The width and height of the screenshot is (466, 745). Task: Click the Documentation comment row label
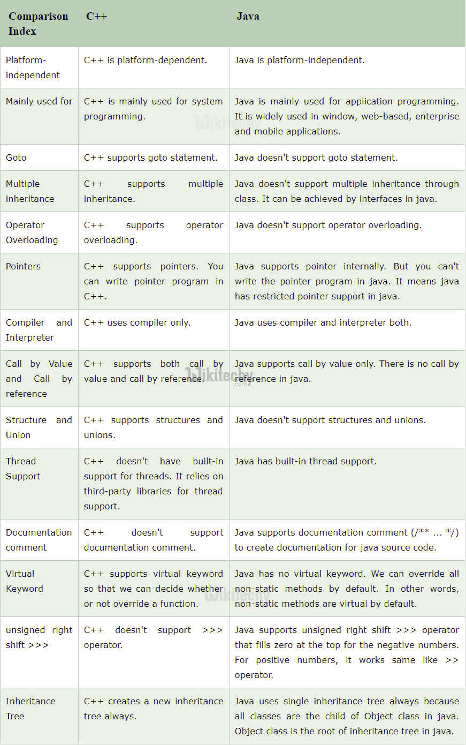[x=39, y=540]
